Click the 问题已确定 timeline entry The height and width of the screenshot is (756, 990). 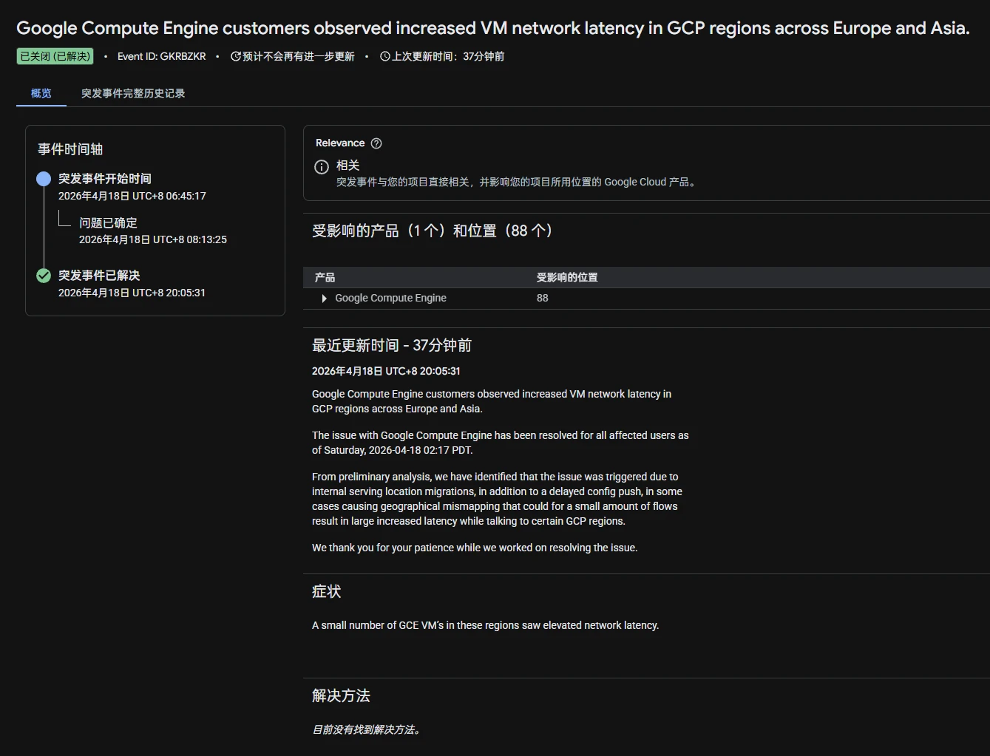coord(108,223)
